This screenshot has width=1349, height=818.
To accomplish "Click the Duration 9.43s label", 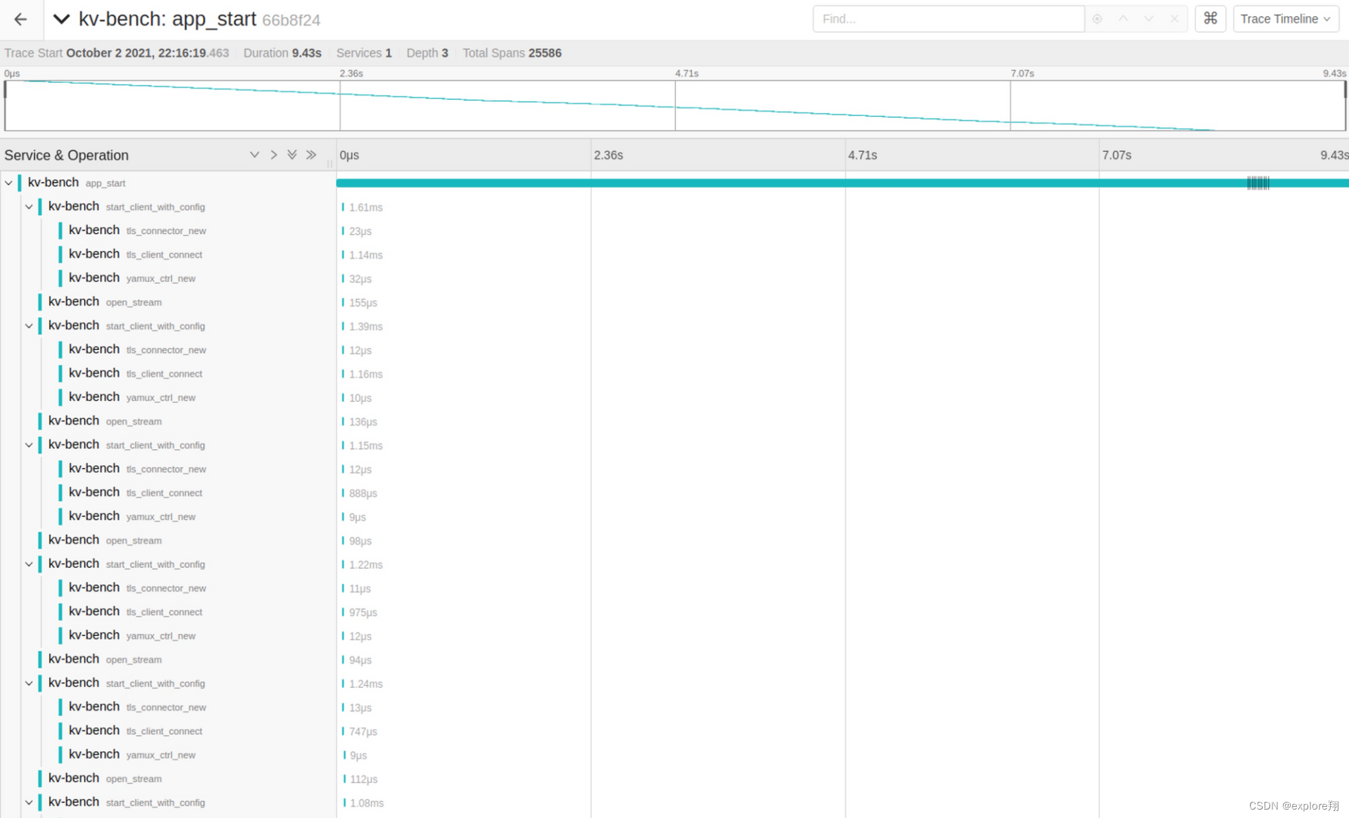I will click(282, 53).
